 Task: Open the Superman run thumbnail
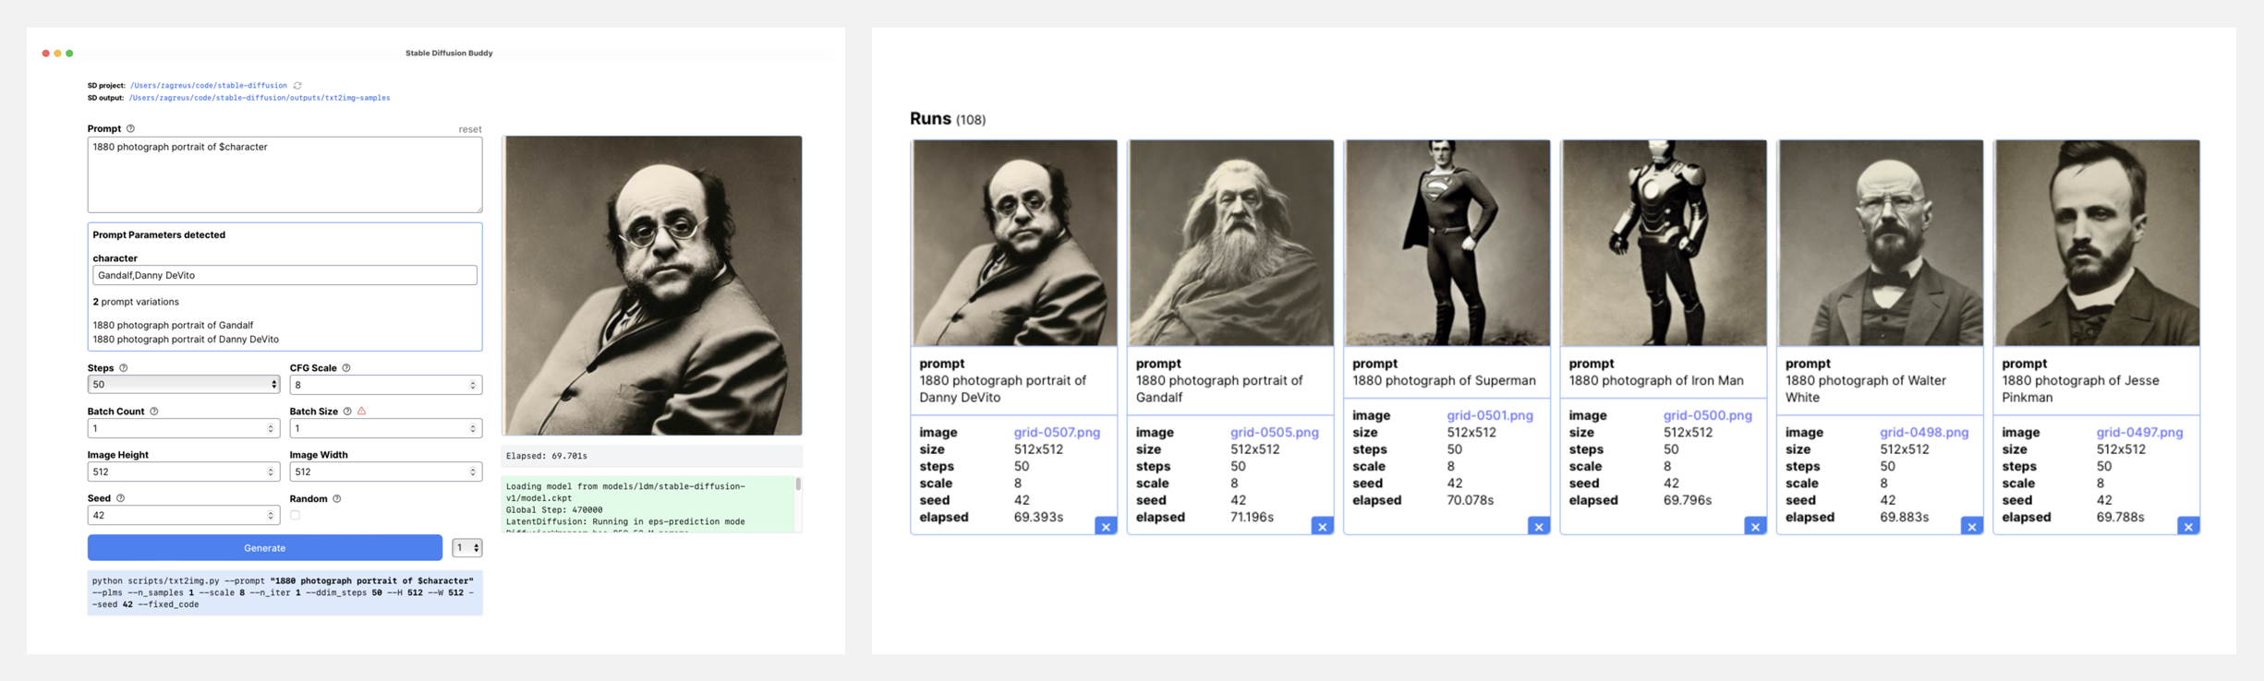[x=1447, y=243]
